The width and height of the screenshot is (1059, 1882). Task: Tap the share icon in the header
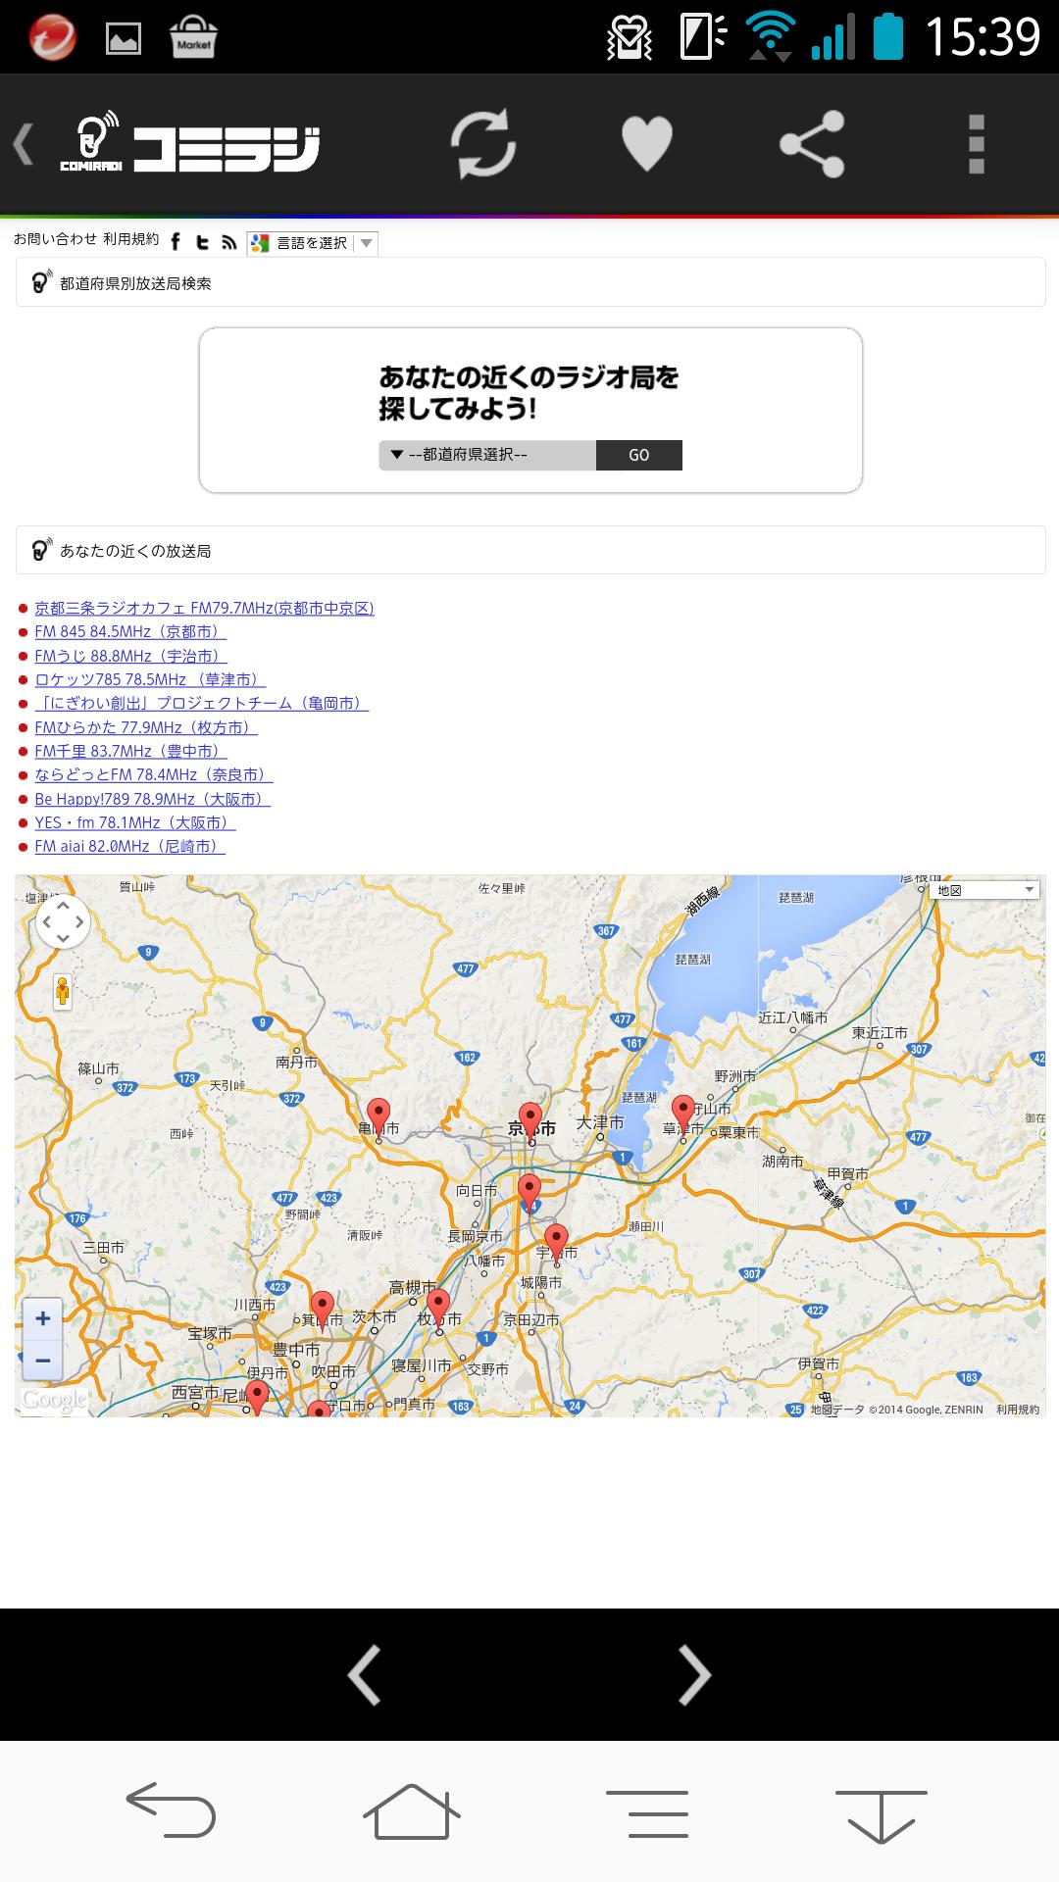pos(812,145)
